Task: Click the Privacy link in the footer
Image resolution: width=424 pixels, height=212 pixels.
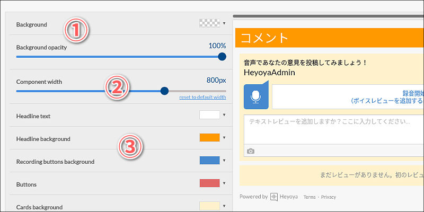Action: [329, 197]
